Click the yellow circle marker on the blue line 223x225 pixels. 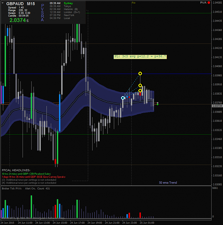(140, 73)
